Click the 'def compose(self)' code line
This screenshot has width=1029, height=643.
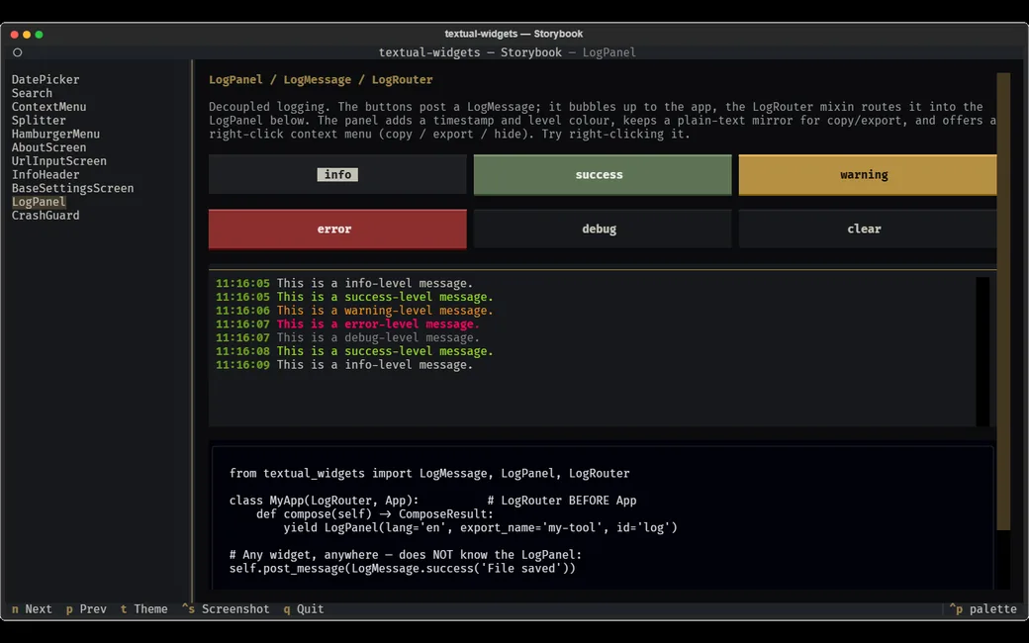pyautogui.click(x=375, y=513)
